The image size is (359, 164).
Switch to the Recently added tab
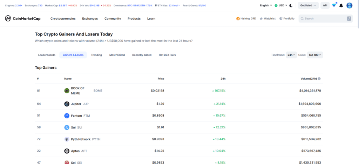click(x=142, y=55)
